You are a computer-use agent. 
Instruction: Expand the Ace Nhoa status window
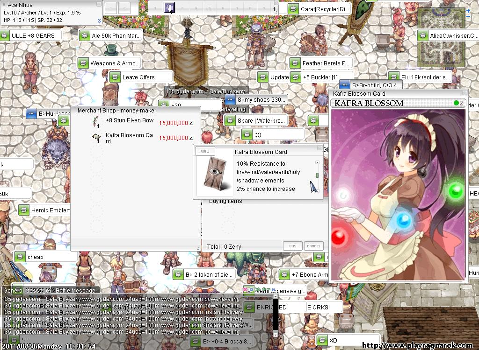pyautogui.click(x=99, y=21)
